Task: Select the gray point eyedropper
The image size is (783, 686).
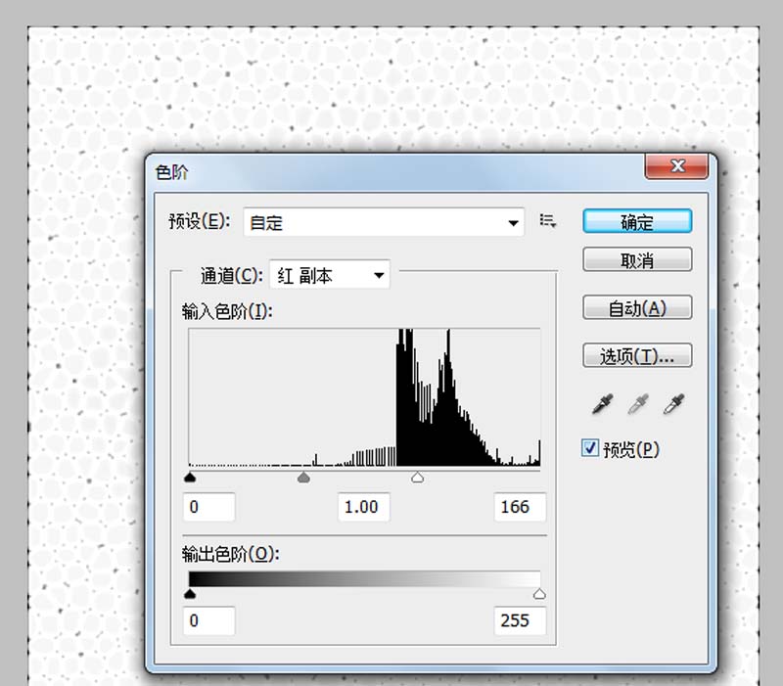Action: [640, 403]
